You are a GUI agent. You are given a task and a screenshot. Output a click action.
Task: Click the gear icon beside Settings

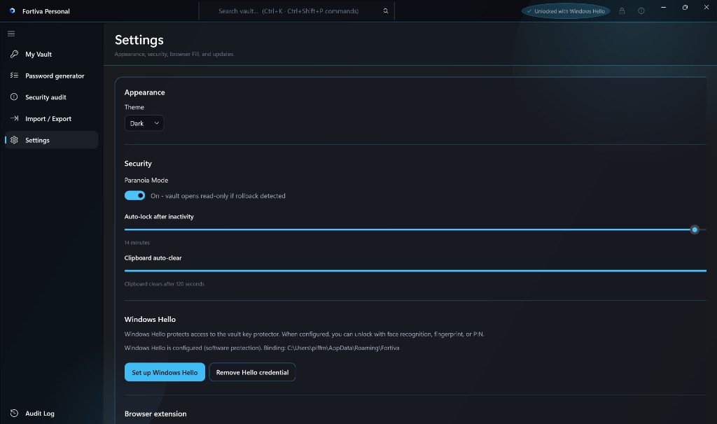click(x=14, y=140)
